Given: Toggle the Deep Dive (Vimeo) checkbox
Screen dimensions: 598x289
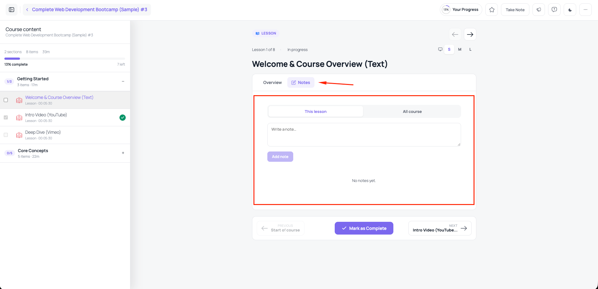Looking at the screenshot, I should click(x=6, y=135).
